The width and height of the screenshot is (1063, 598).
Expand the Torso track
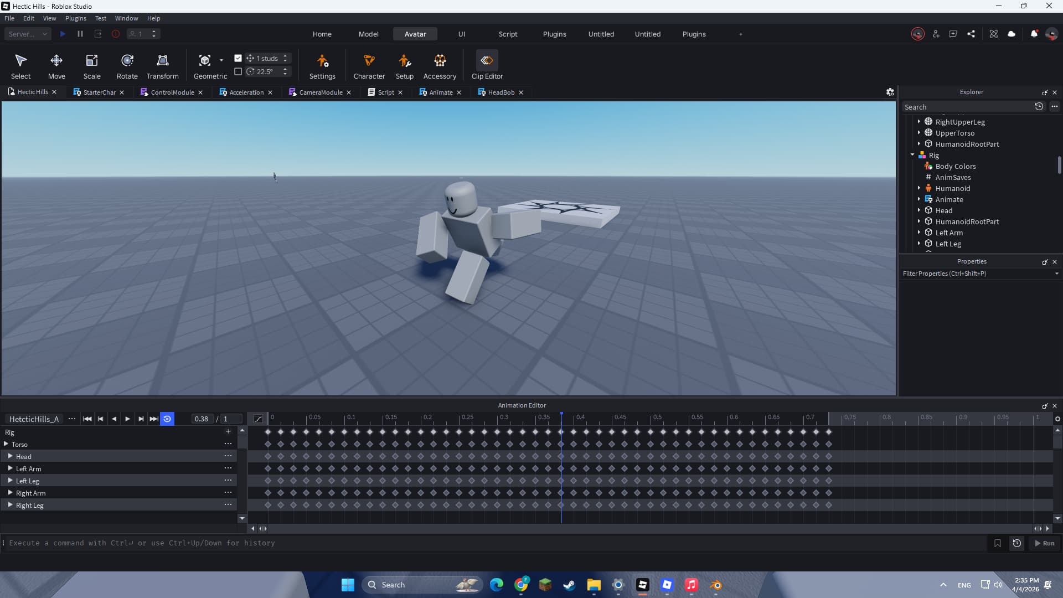pos(6,444)
